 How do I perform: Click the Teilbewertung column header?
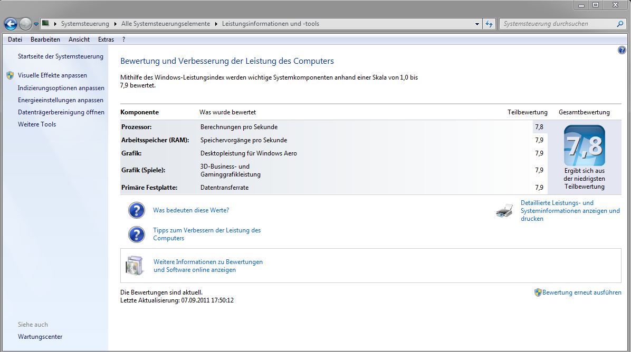(x=527, y=112)
